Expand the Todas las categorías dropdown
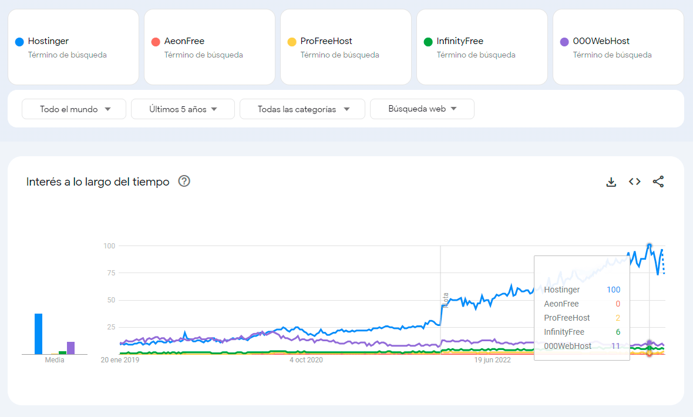Image resolution: width=693 pixels, height=417 pixels. (302, 109)
